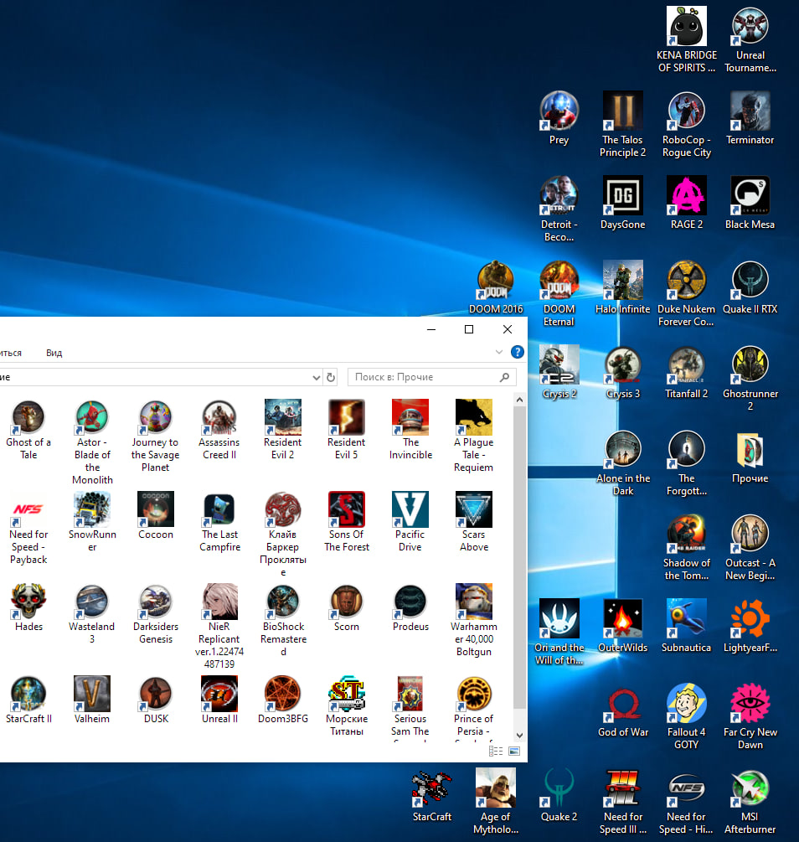Select the Titanfall 2 desktop shortcut
799x842 pixels.
pyautogui.click(x=686, y=364)
